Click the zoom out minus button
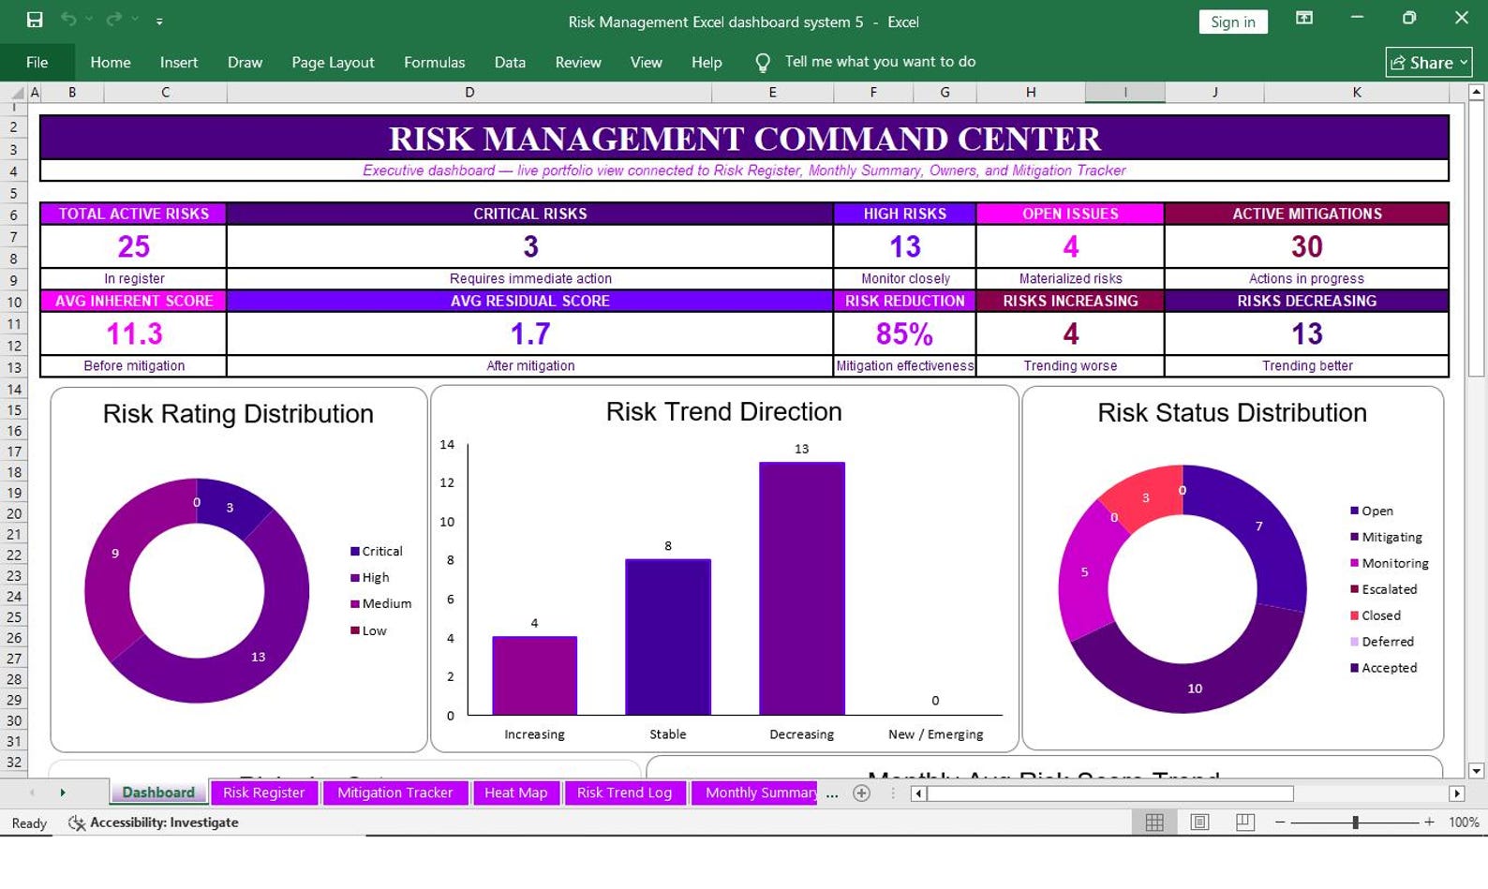Image resolution: width=1488 pixels, height=889 pixels. point(1280,822)
